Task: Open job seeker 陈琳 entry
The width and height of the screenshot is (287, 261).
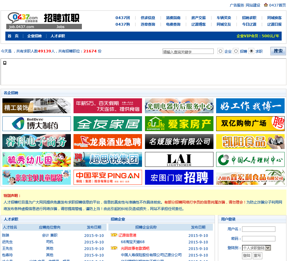Action: 6,235
